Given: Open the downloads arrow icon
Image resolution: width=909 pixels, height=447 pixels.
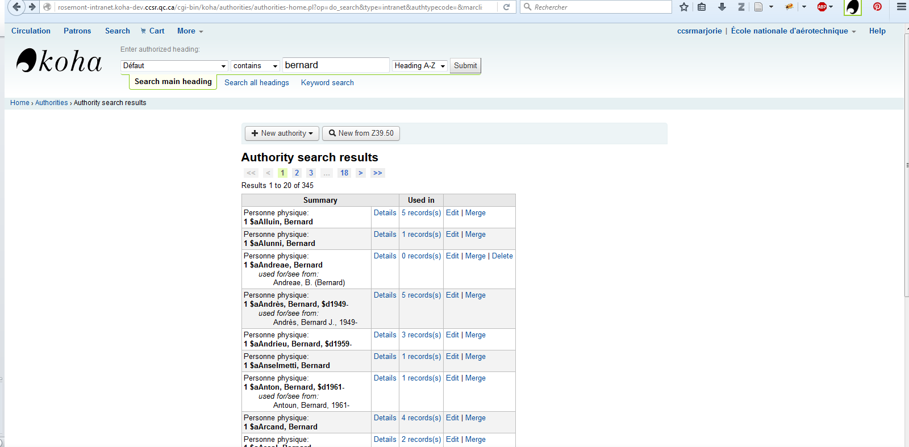Looking at the screenshot, I should click(722, 7).
